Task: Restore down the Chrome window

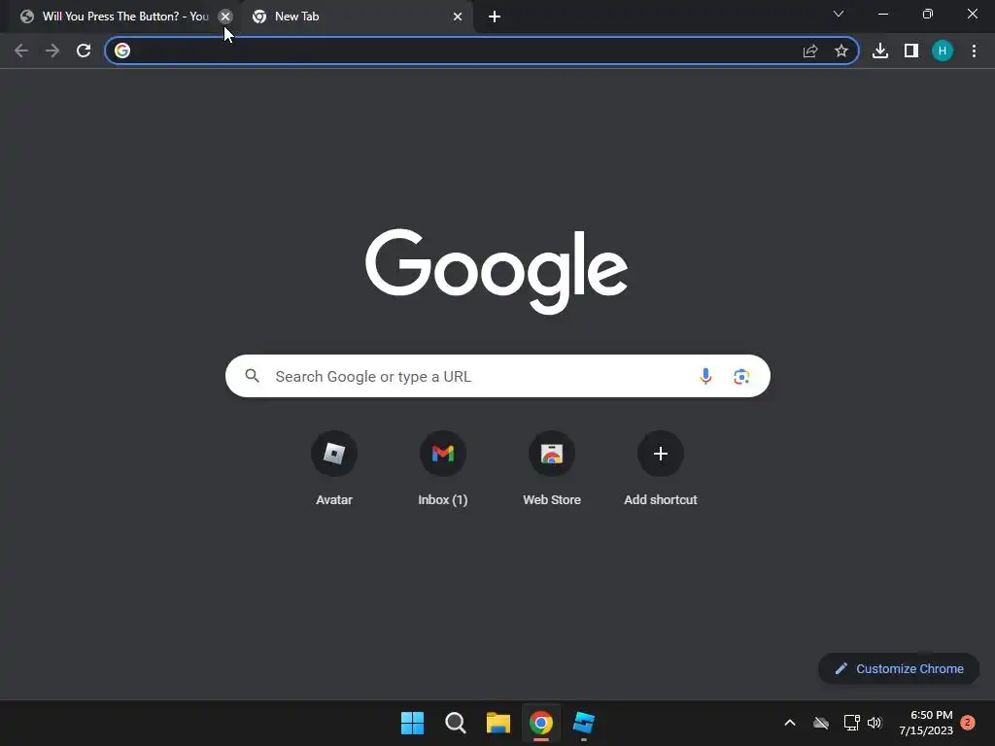Action: point(928,14)
